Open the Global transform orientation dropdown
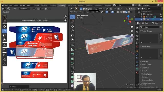Image resolution: width=164 pixels, height=92 pixels. [x=99, y=9]
